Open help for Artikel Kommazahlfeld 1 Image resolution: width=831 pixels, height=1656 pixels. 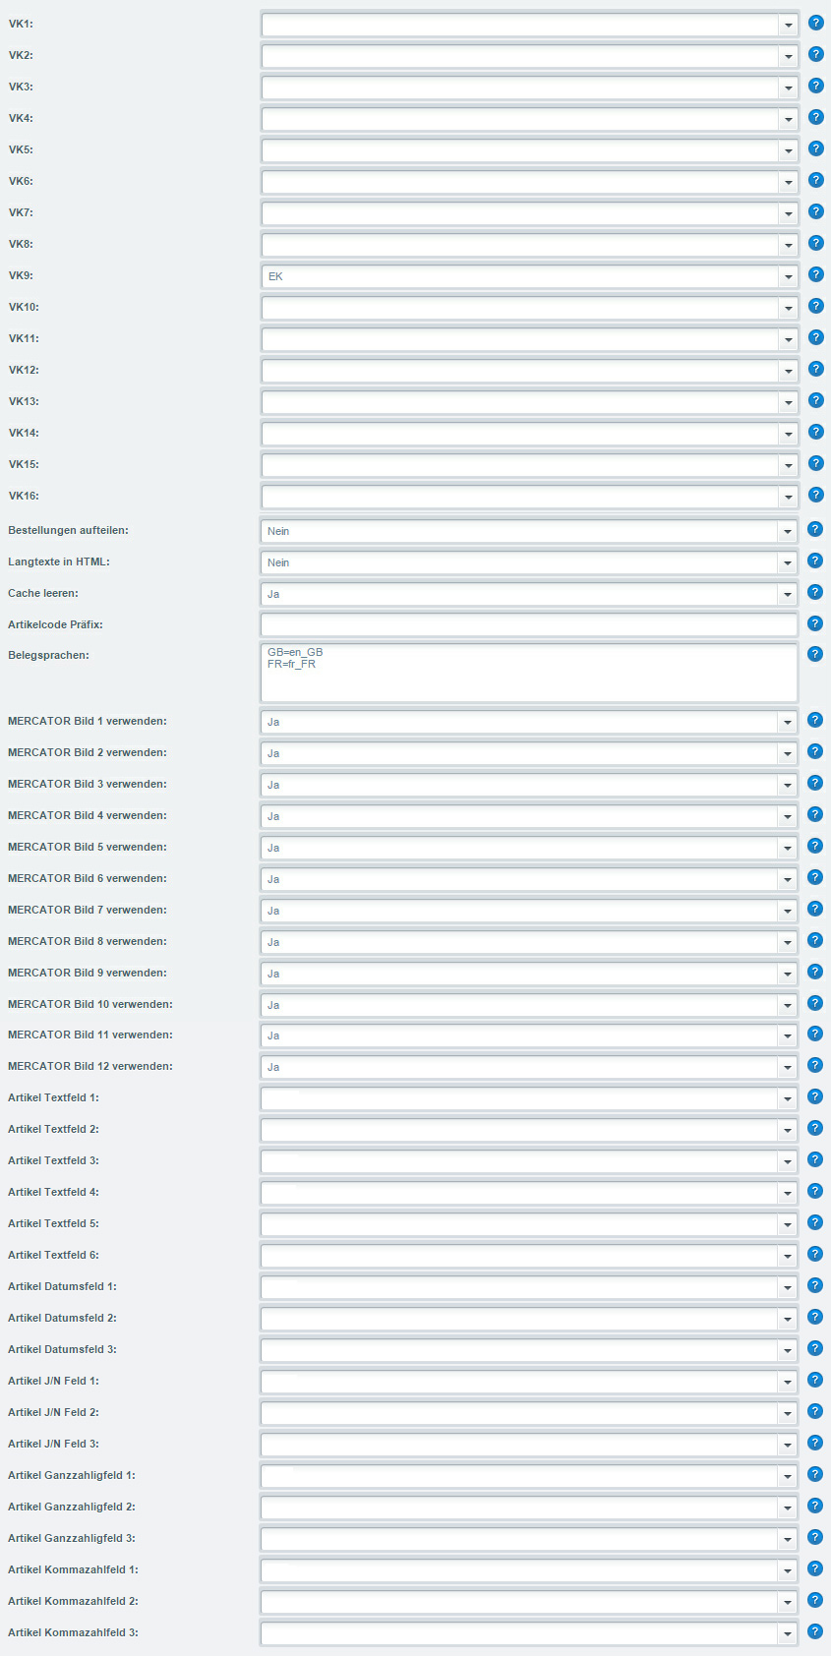click(x=815, y=1568)
